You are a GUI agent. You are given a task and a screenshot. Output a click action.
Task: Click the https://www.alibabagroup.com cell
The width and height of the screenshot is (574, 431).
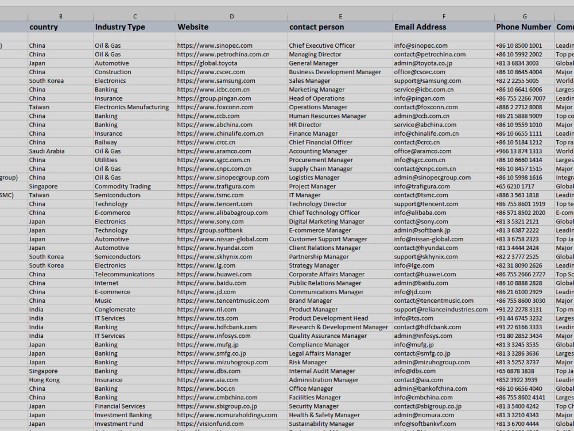point(232,213)
